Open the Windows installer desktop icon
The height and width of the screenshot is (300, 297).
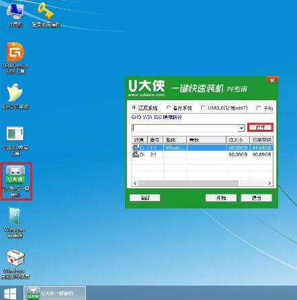(15, 223)
